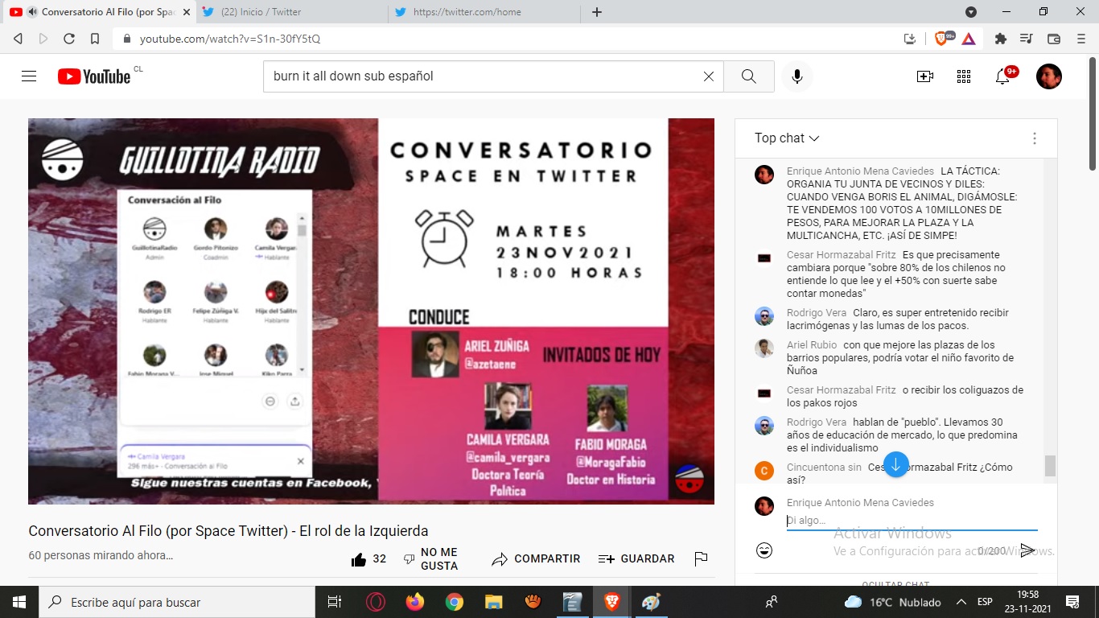Click the ESP language indicator
The width and height of the screenshot is (1099, 618).
click(x=985, y=602)
